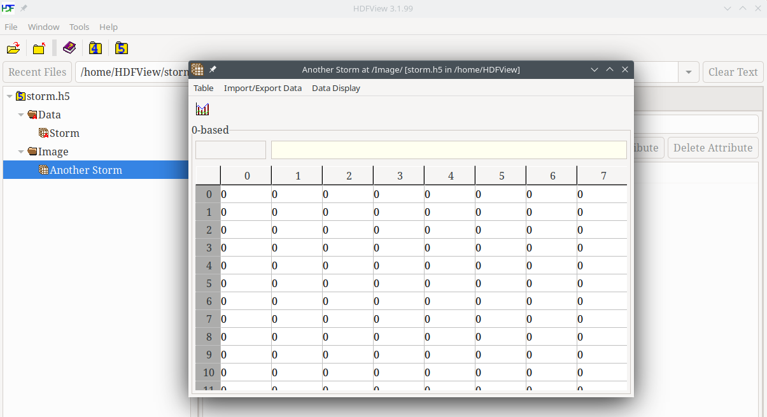This screenshot has height=417, width=767.
Task: Open the Import/Export Data menu
Action: [x=262, y=88]
